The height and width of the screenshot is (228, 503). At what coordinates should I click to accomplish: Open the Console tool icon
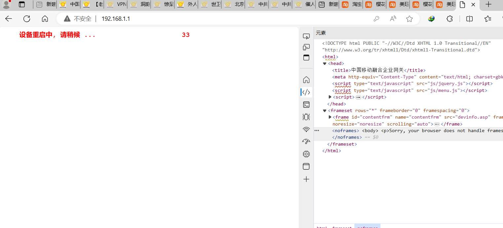pyautogui.click(x=306, y=105)
